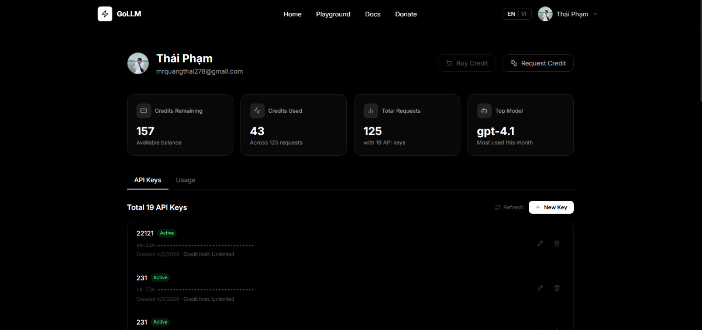
Task: Click 'Most used this month' caption
Action: coord(505,143)
